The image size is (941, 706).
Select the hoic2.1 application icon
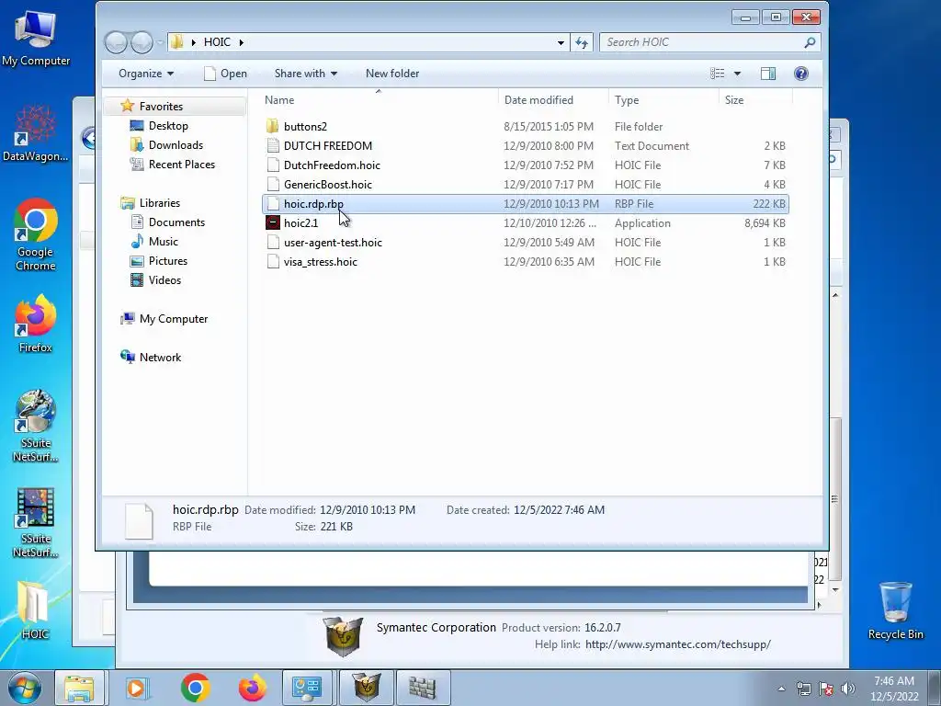pyautogui.click(x=272, y=223)
